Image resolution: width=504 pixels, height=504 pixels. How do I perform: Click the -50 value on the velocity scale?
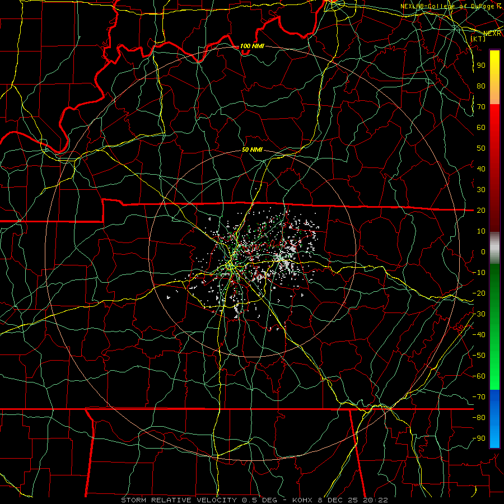[479, 356]
